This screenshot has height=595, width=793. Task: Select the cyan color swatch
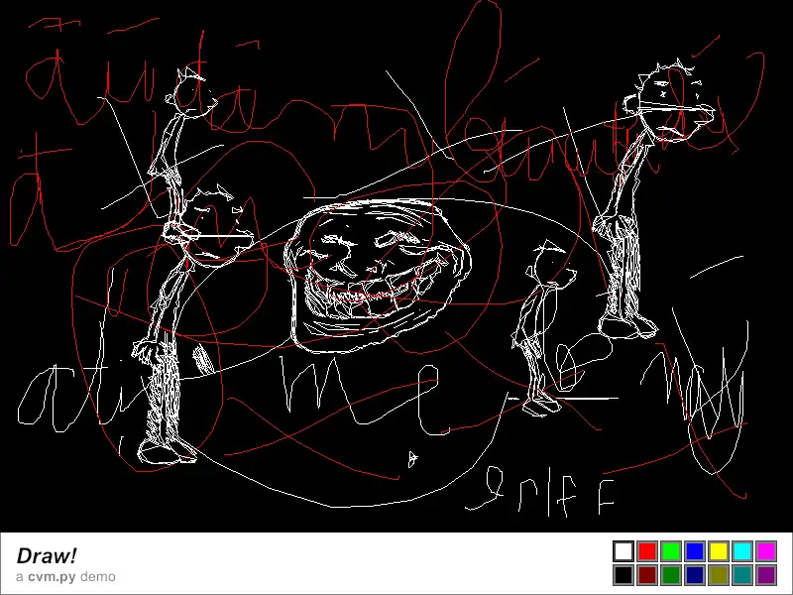tap(742, 551)
